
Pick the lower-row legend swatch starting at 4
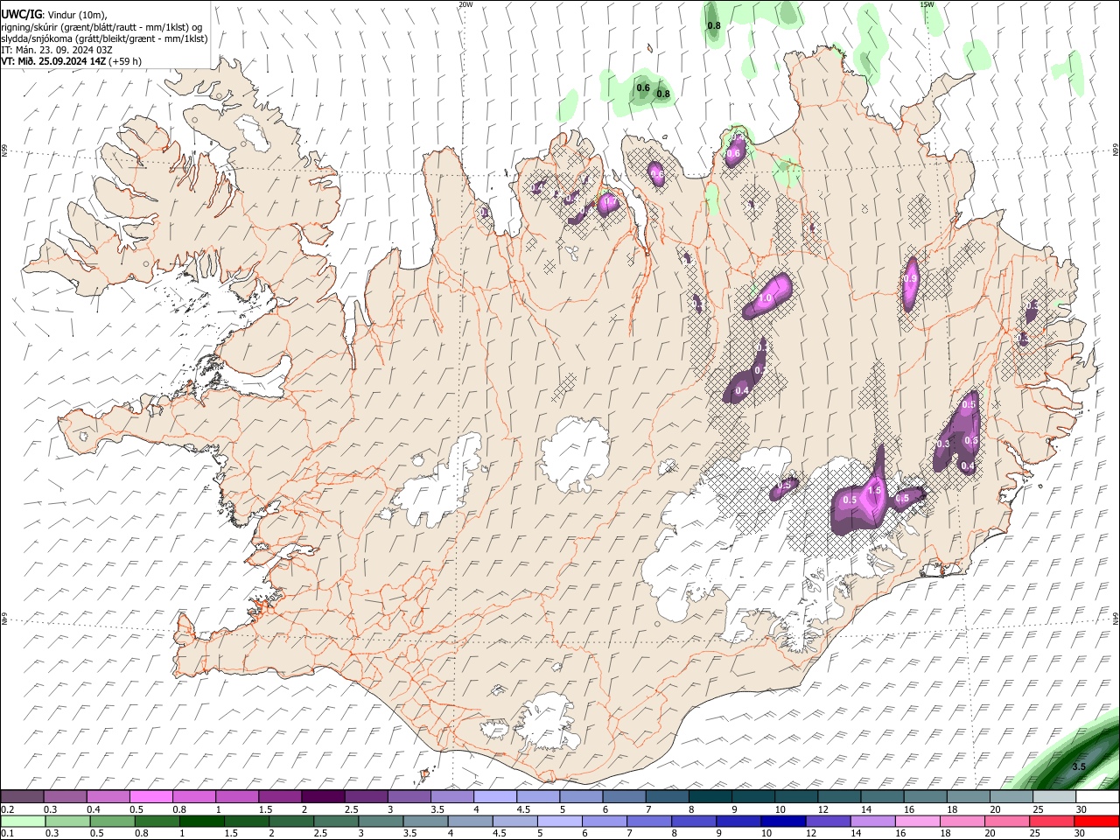click(x=469, y=821)
